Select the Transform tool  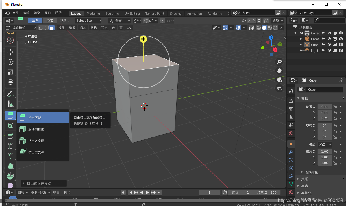(10, 82)
